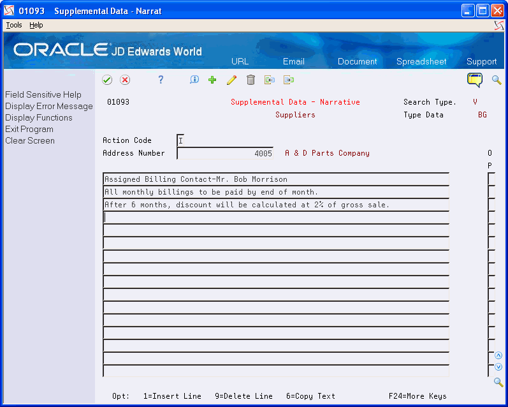This screenshot has width=508, height=407.
Task: Open the Support header link
Action: [x=481, y=61]
